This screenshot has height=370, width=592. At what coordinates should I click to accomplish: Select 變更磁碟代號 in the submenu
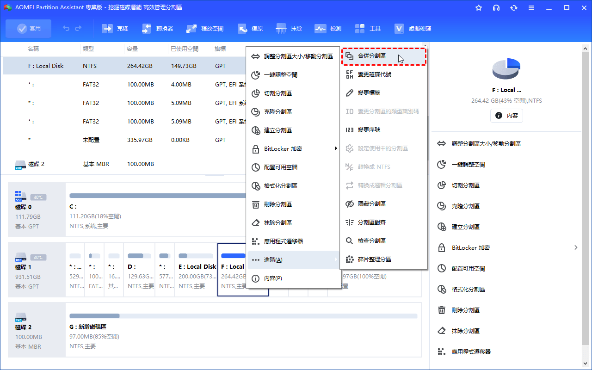[x=374, y=74]
